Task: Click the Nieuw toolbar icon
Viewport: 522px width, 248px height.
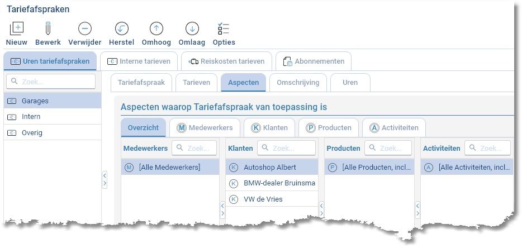Action: [17, 29]
